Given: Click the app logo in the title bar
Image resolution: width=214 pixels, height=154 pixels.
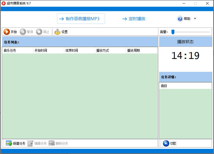Looking at the screenshot, I should point(3,3).
